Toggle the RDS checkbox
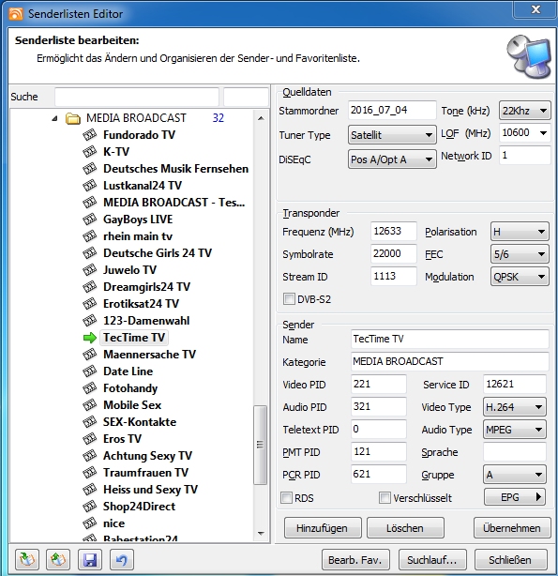Image resolution: width=558 pixels, height=576 pixels. click(286, 498)
